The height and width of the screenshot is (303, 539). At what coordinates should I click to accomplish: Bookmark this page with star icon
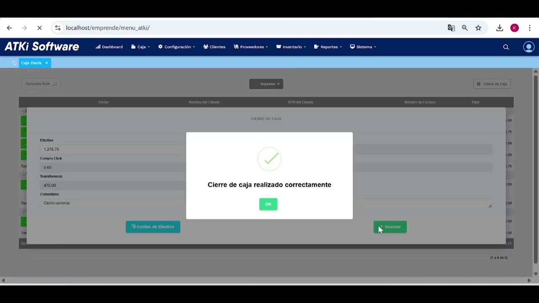point(478,28)
